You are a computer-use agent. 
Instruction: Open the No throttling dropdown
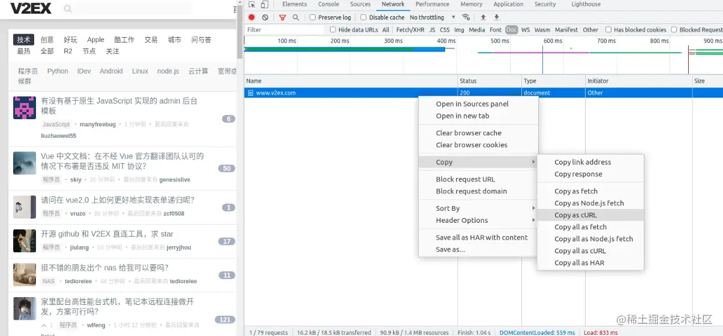(432, 17)
